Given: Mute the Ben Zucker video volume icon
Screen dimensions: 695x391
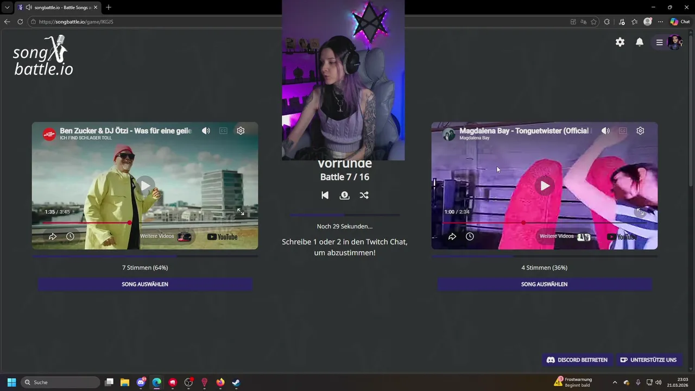Looking at the screenshot, I should (x=206, y=131).
